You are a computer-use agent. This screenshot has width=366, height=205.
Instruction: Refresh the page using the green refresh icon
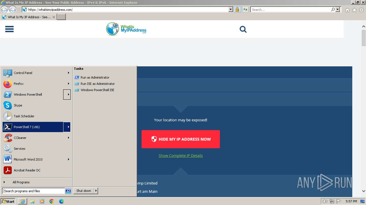(x=245, y=9)
